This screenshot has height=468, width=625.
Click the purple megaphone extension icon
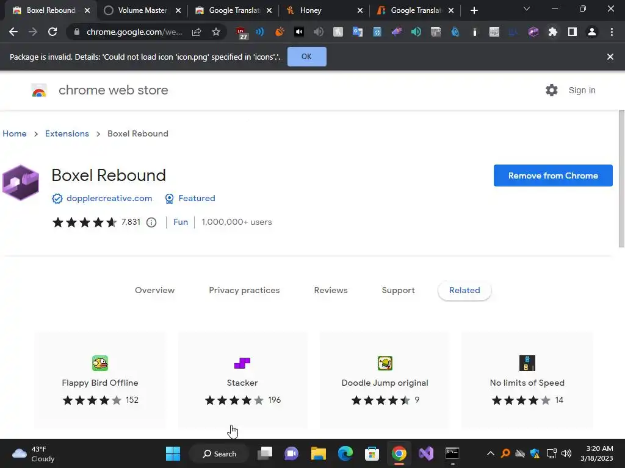pos(397,32)
